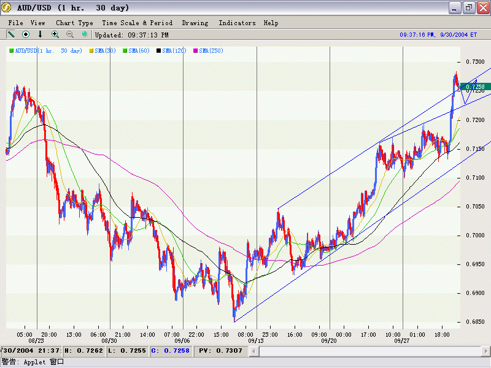Screen dimensions: 491x368
Task: Open the Drawing menu
Action: click(195, 23)
